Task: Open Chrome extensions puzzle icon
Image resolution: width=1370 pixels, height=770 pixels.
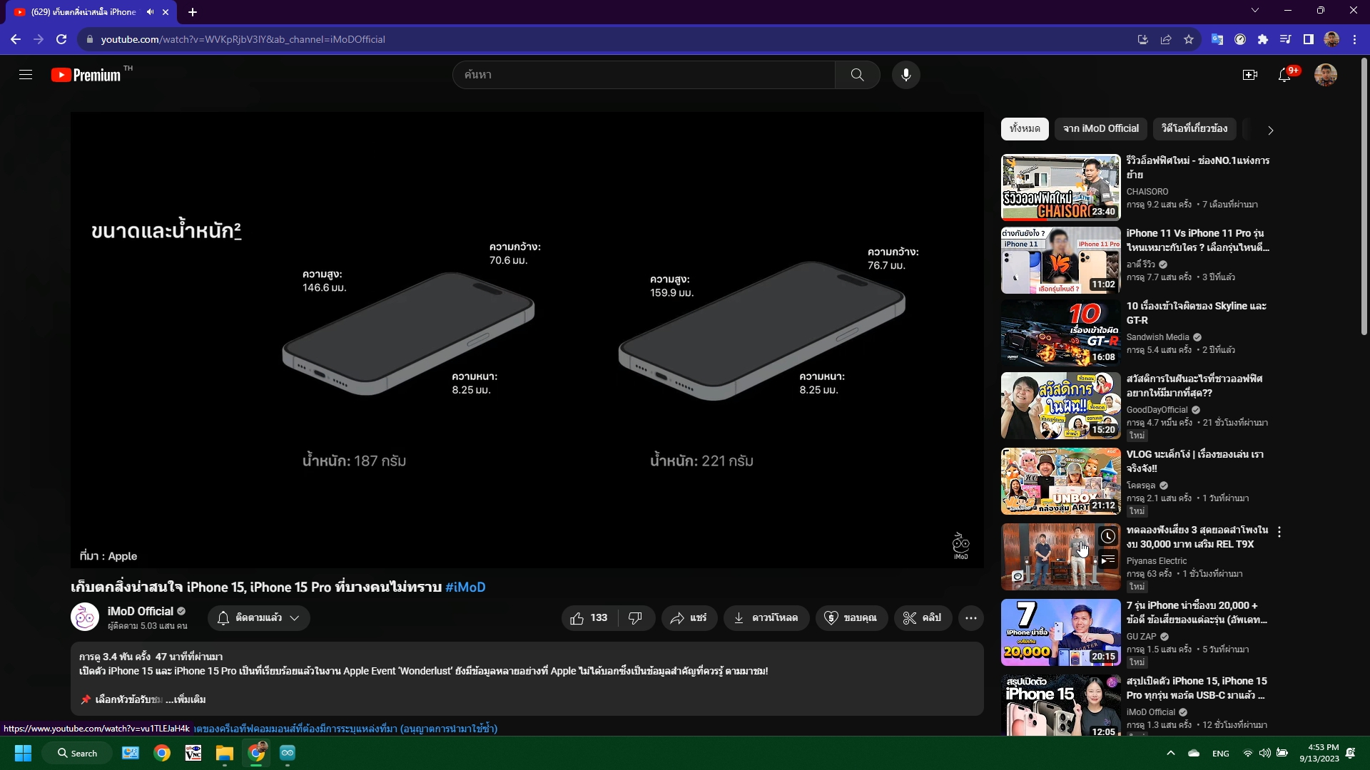Action: coord(1263,39)
